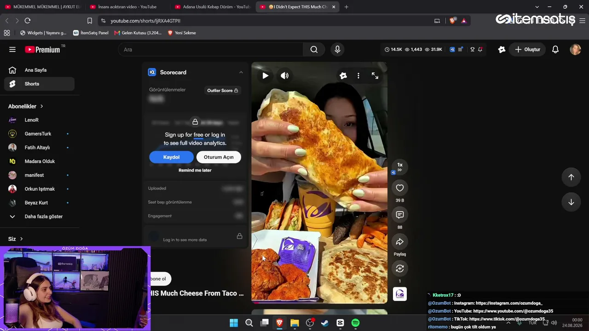
Task: Click Remind me later link
Action: pos(195,170)
